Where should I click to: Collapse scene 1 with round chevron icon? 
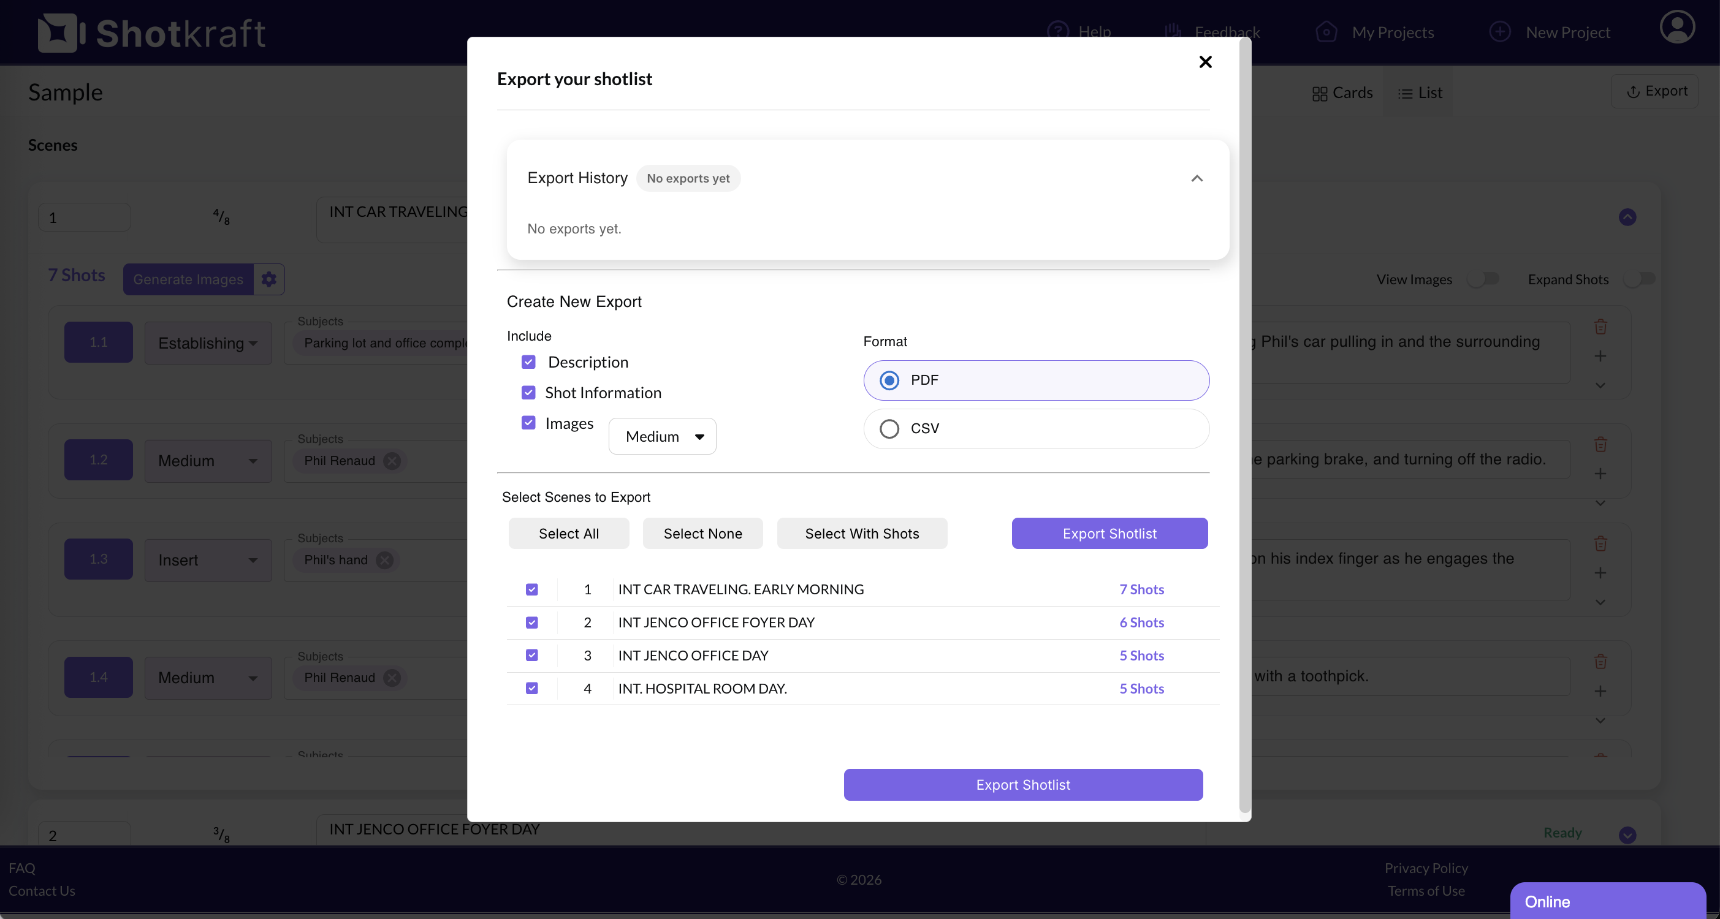tap(1627, 217)
